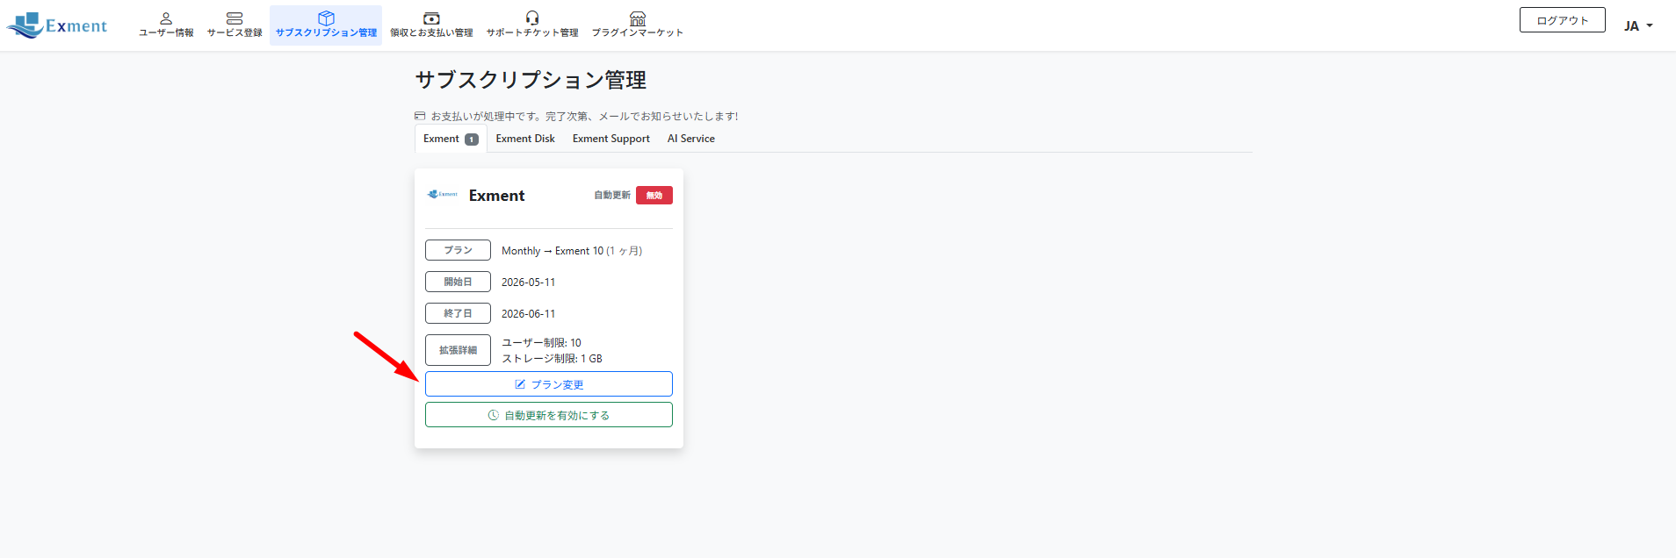This screenshot has width=1676, height=558.
Task: Click the start date 2026-05-11
Action: click(528, 283)
